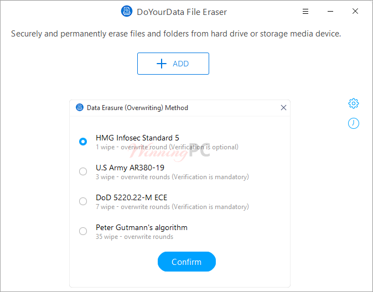Click 'Peter Gutmann's algorithm' label

142,227
